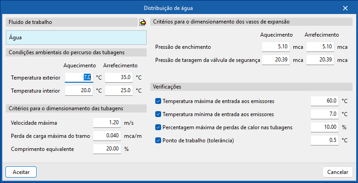Image resolution: width=358 pixels, height=183 pixels.
Task: Click the cooling Temperatura interior field
Action: (119, 91)
